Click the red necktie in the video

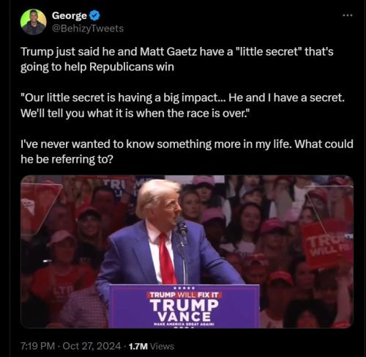pos(168,259)
